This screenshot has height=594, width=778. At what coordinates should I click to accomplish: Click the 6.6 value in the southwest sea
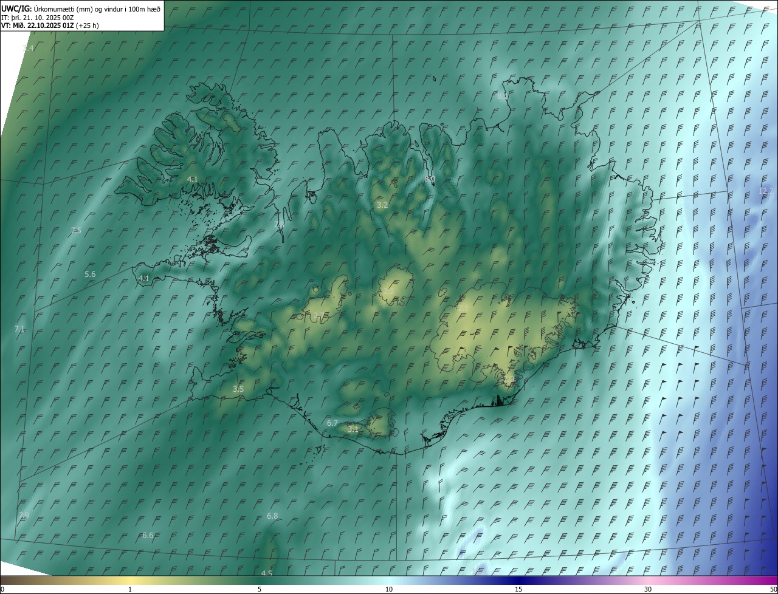[x=148, y=535]
